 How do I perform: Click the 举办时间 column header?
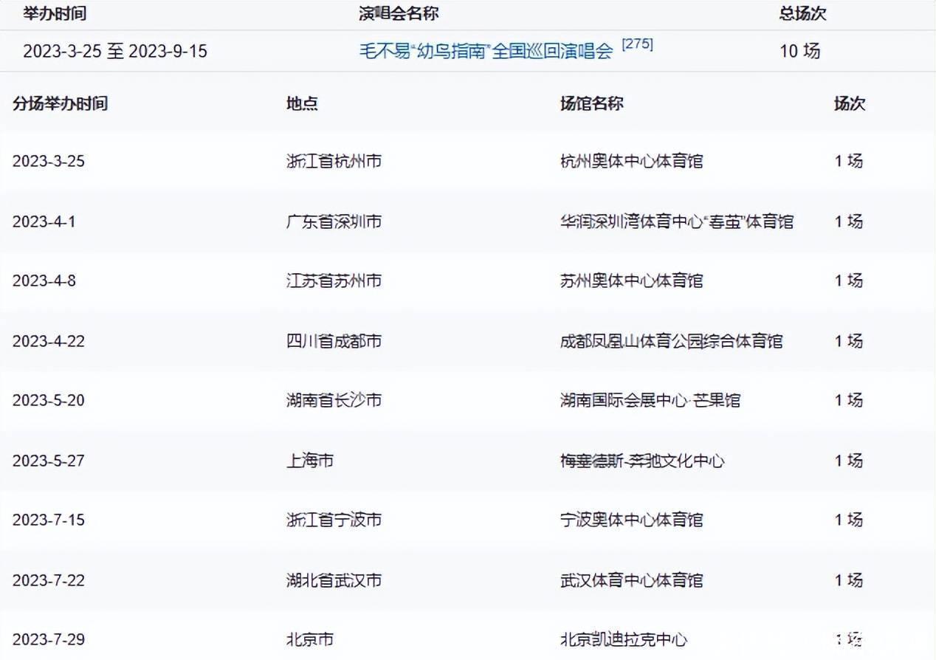point(54,13)
